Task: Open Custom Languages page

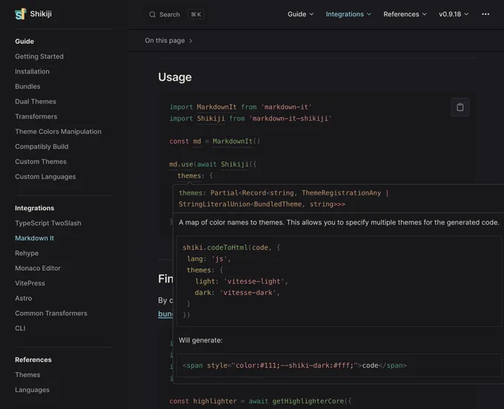Action: [x=45, y=177]
